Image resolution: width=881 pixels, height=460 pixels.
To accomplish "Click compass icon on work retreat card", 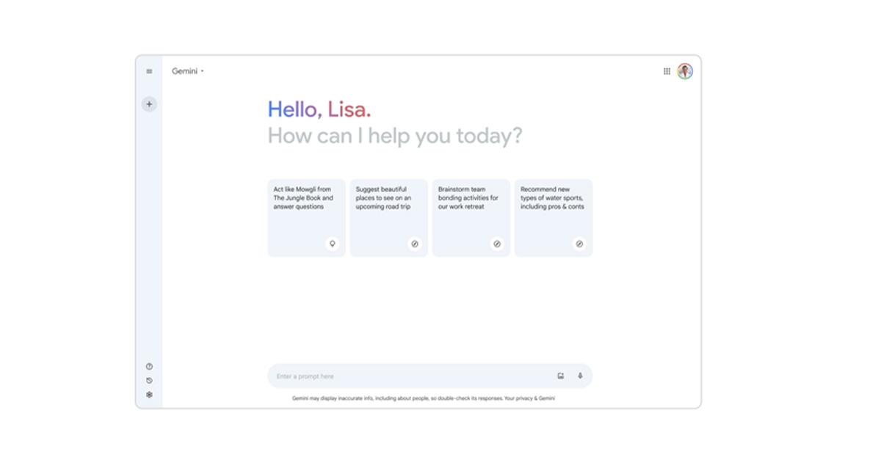I will [496, 244].
